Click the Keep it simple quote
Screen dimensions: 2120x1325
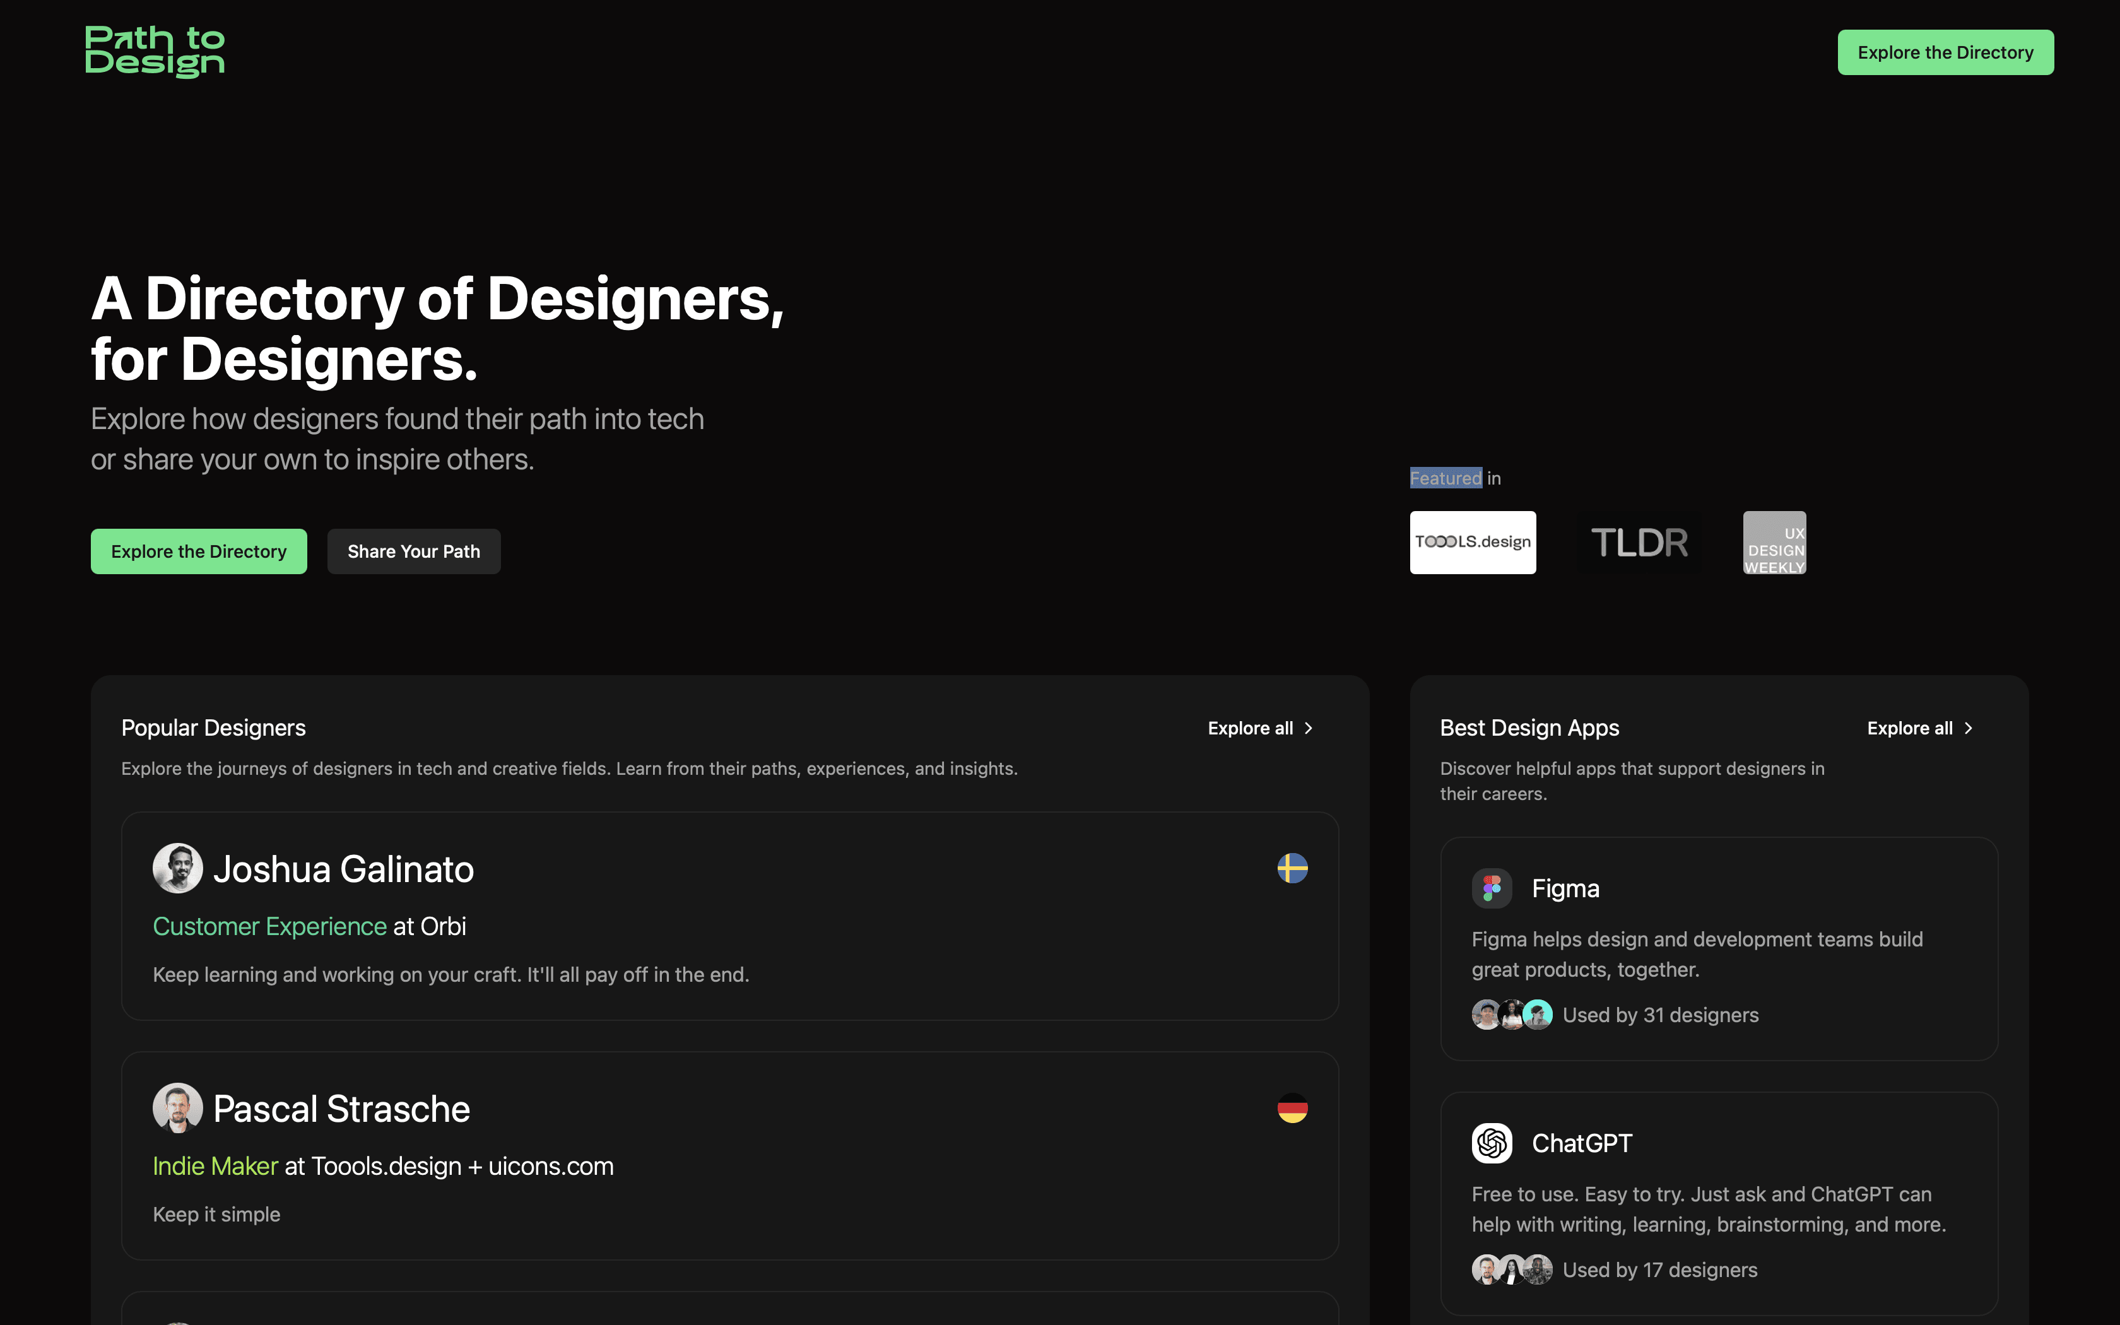pyautogui.click(x=216, y=1215)
